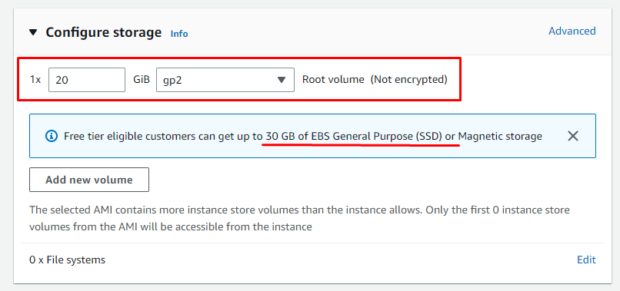Viewport: 620px width, 291px height.
Task: Click the root volume size field showing 20
Action: click(x=87, y=80)
